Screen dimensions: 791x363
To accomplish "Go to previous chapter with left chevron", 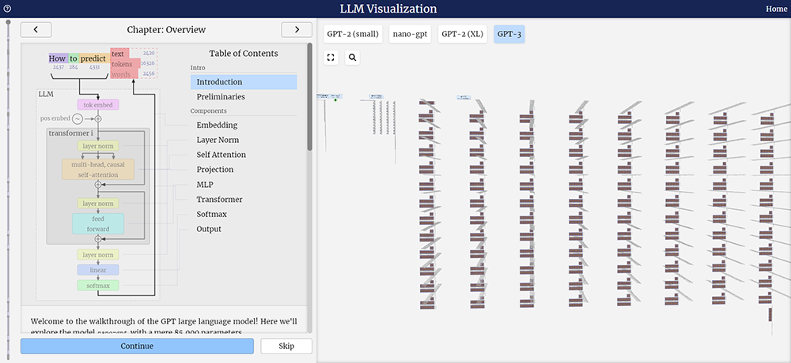I will pyautogui.click(x=36, y=30).
